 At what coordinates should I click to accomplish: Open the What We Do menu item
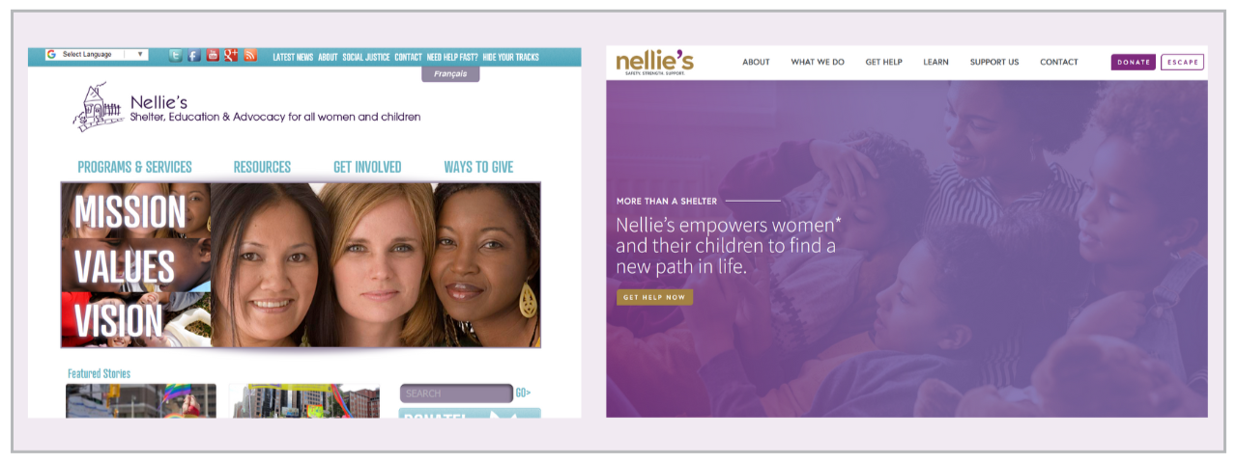[818, 62]
